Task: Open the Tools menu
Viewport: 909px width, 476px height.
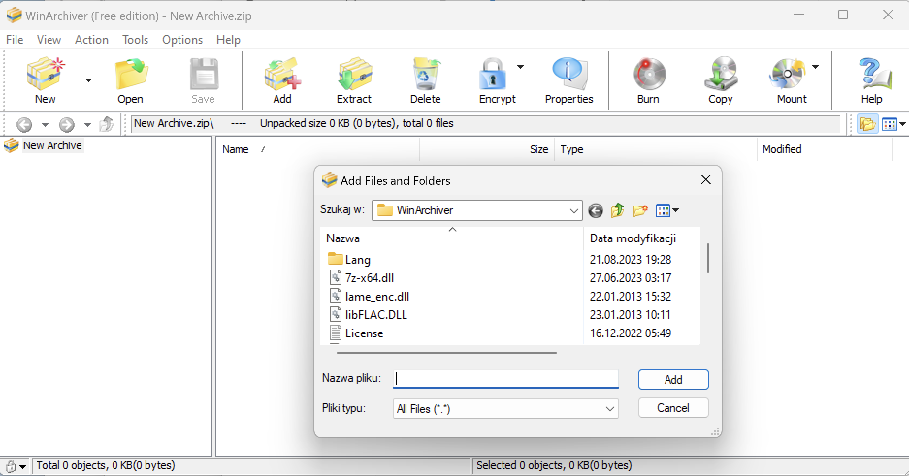Action: [x=135, y=40]
